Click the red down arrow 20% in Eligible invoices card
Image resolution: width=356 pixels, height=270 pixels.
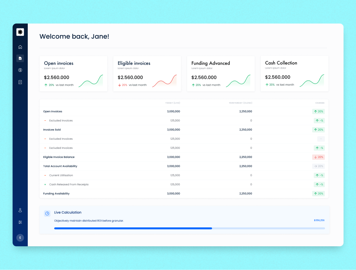pos(123,85)
